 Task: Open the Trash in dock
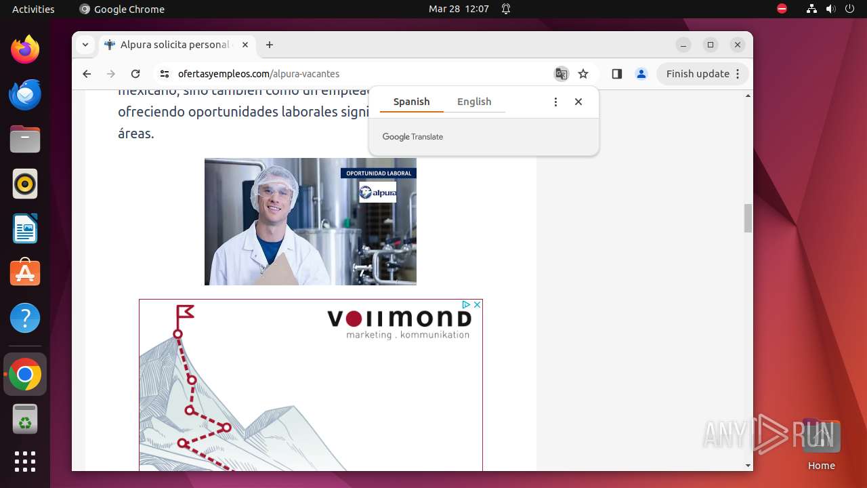pyautogui.click(x=25, y=419)
